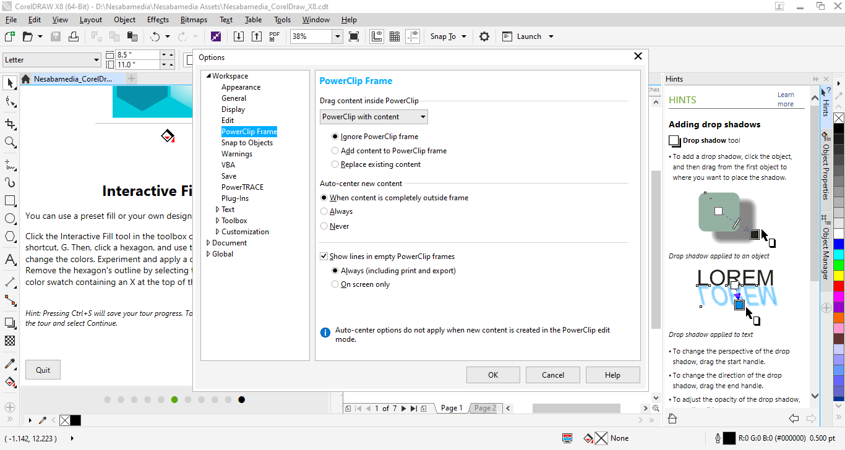Viewport: 845px width, 450px height.
Task: Open the PowerClip with content dropdown
Action: (x=374, y=117)
